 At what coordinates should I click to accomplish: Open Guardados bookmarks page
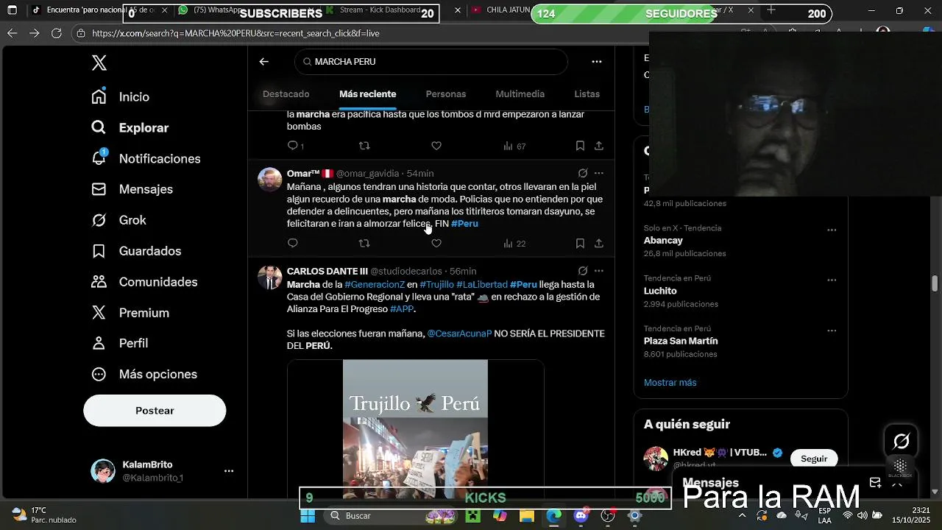pyautogui.click(x=136, y=251)
